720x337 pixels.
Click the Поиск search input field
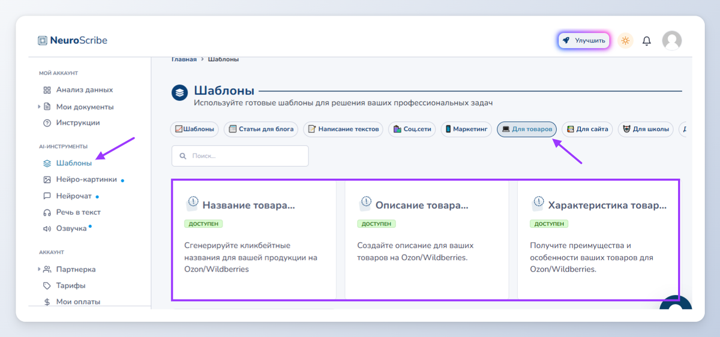pyautogui.click(x=240, y=156)
